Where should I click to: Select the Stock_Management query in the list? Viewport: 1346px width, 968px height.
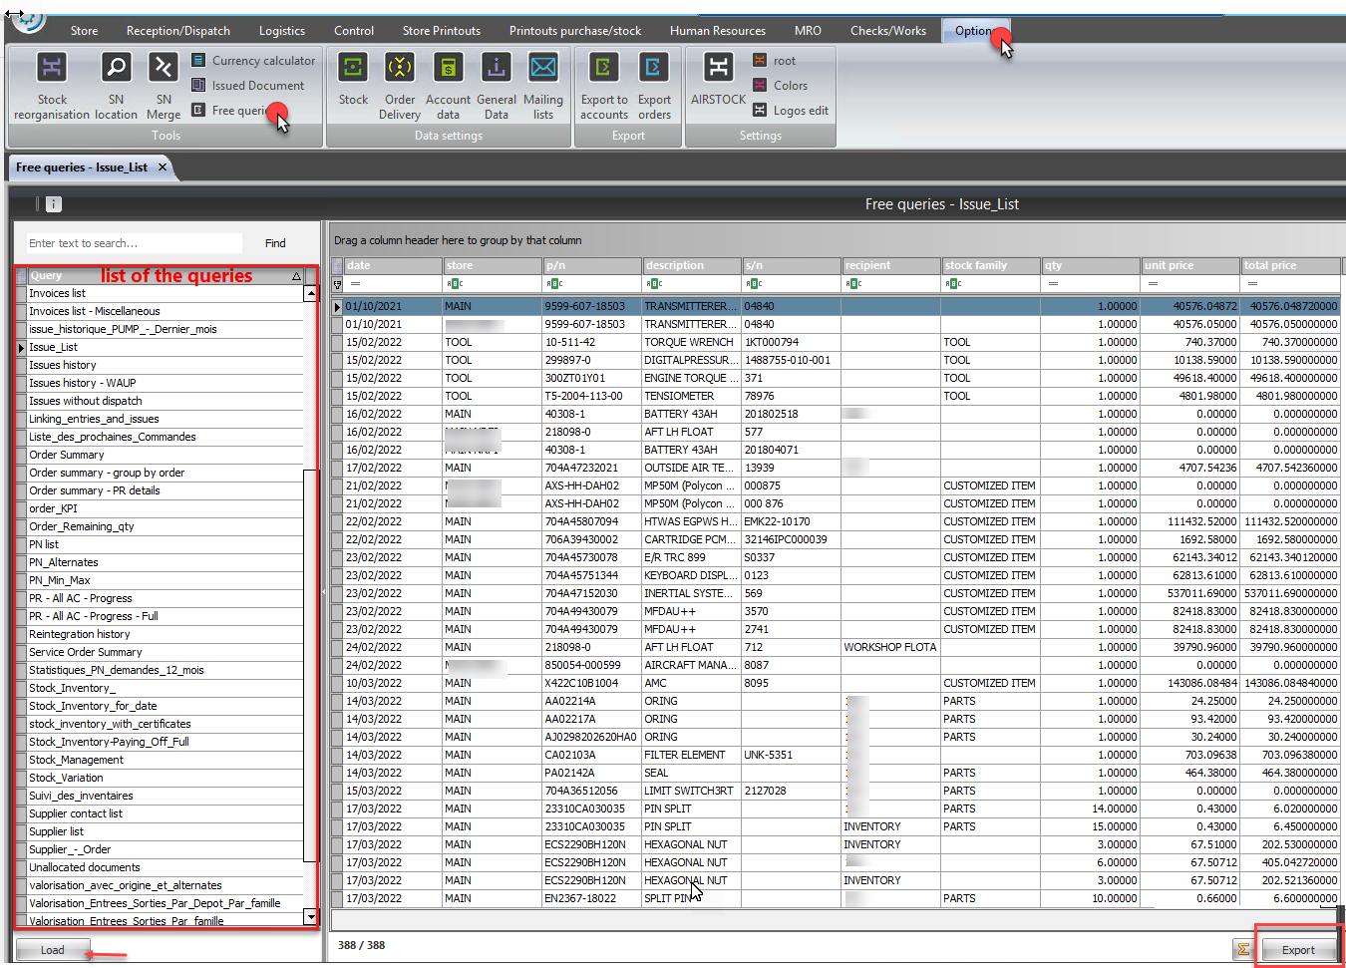tap(77, 760)
